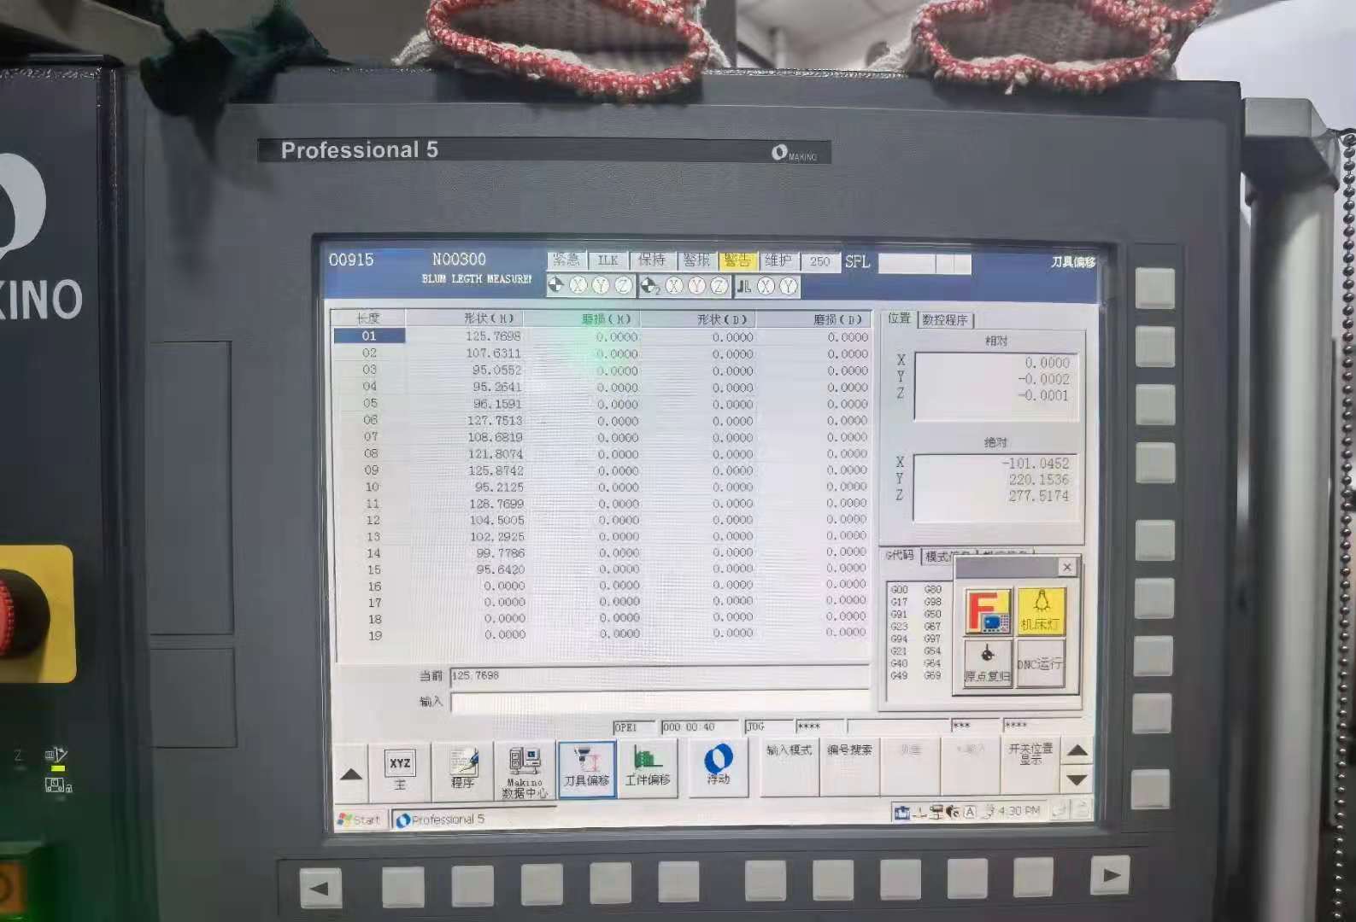Screen dimensions: 1356x922
Task: Click the 浮动 floating panel icon
Action: click(718, 766)
